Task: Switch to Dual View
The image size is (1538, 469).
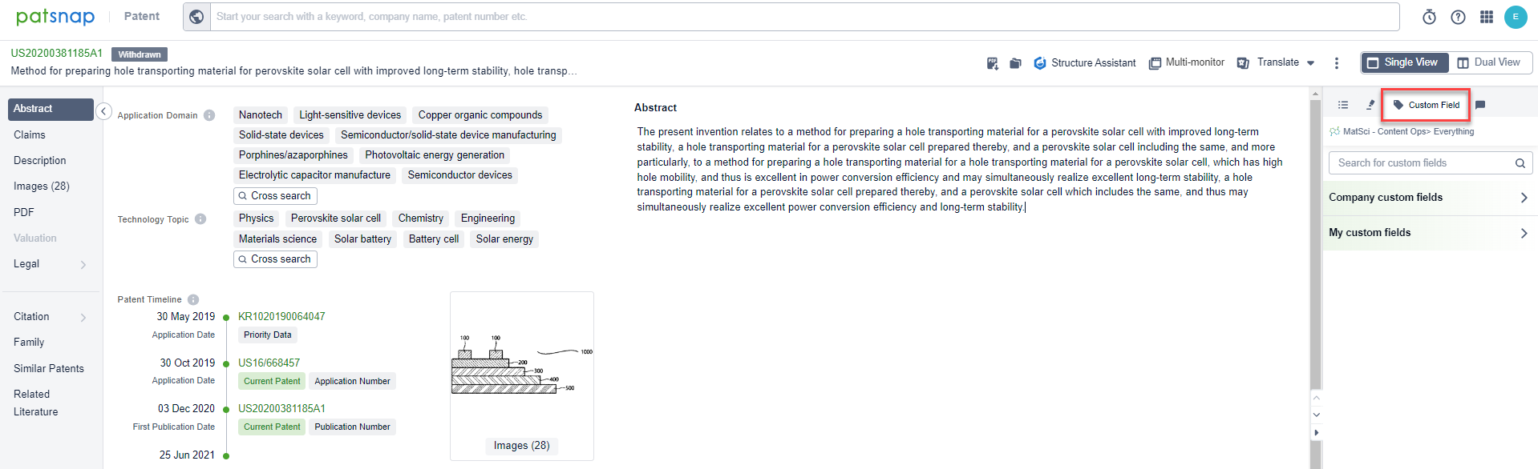Action: (x=1488, y=62)
